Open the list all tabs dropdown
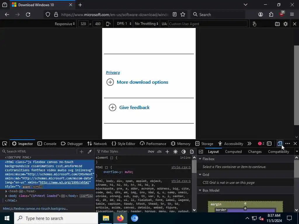This screenshot has height=224, width=299. [246, 5]
